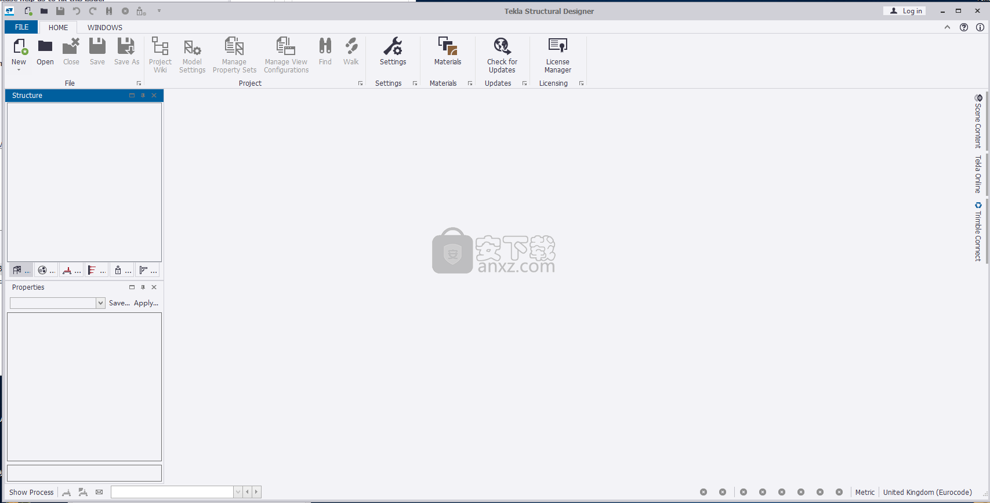
Task: Open the Tekla Online side panel
Action: pyautogui.click(x=978, y=174)
